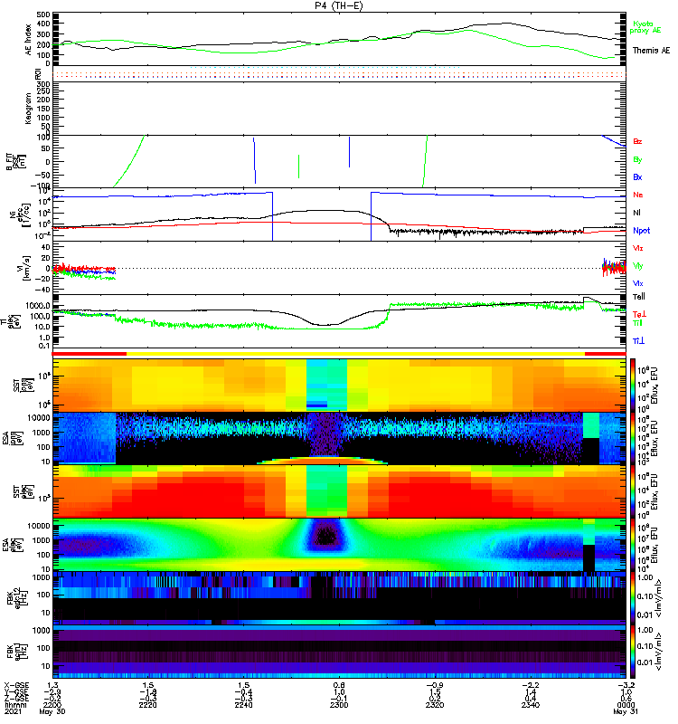
Task: Click the P4 (TH-E) plot title
Action: point(339,6)
